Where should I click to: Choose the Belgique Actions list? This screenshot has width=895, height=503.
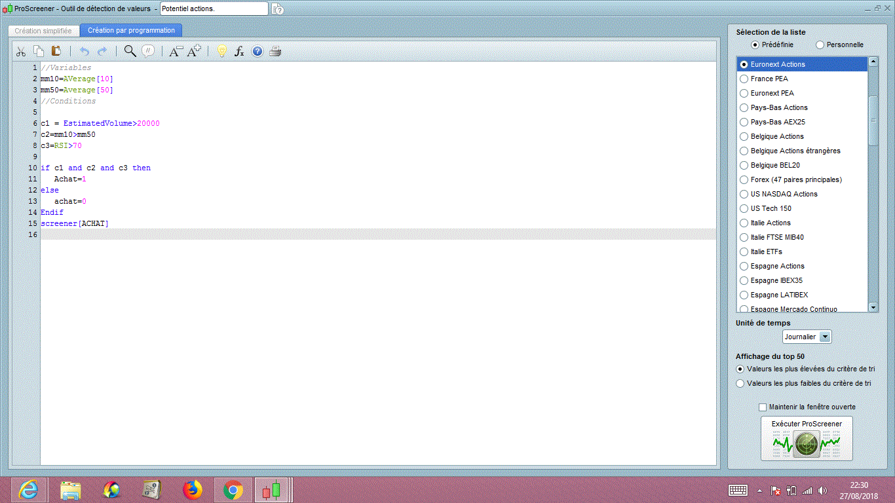803,136
